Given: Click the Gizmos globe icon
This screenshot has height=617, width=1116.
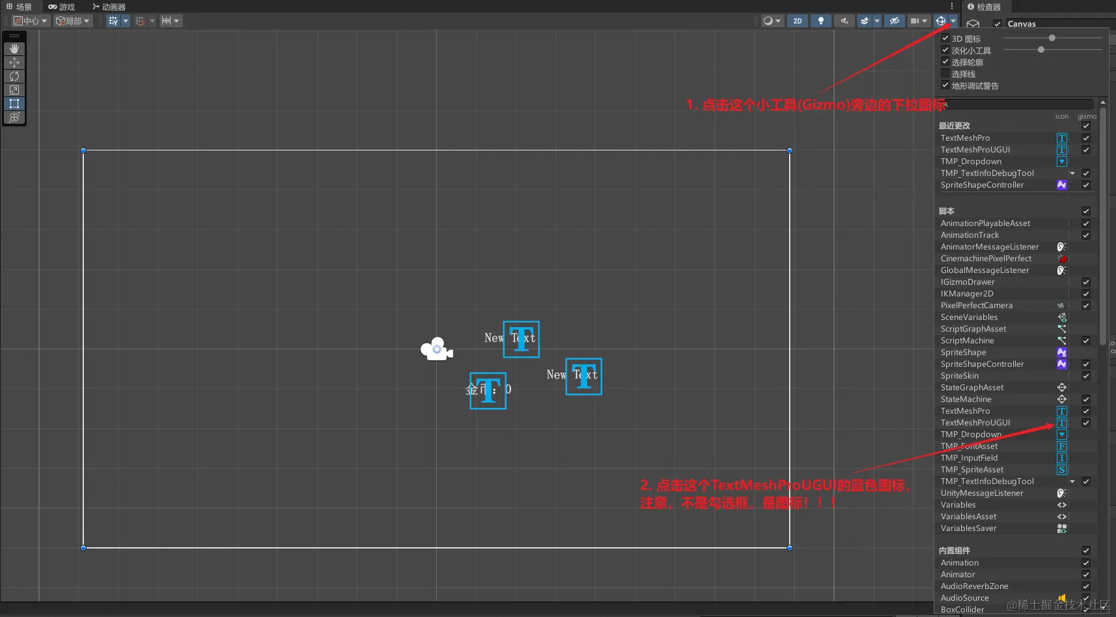Looking at the screenshot, I should [x=941, y=21].
